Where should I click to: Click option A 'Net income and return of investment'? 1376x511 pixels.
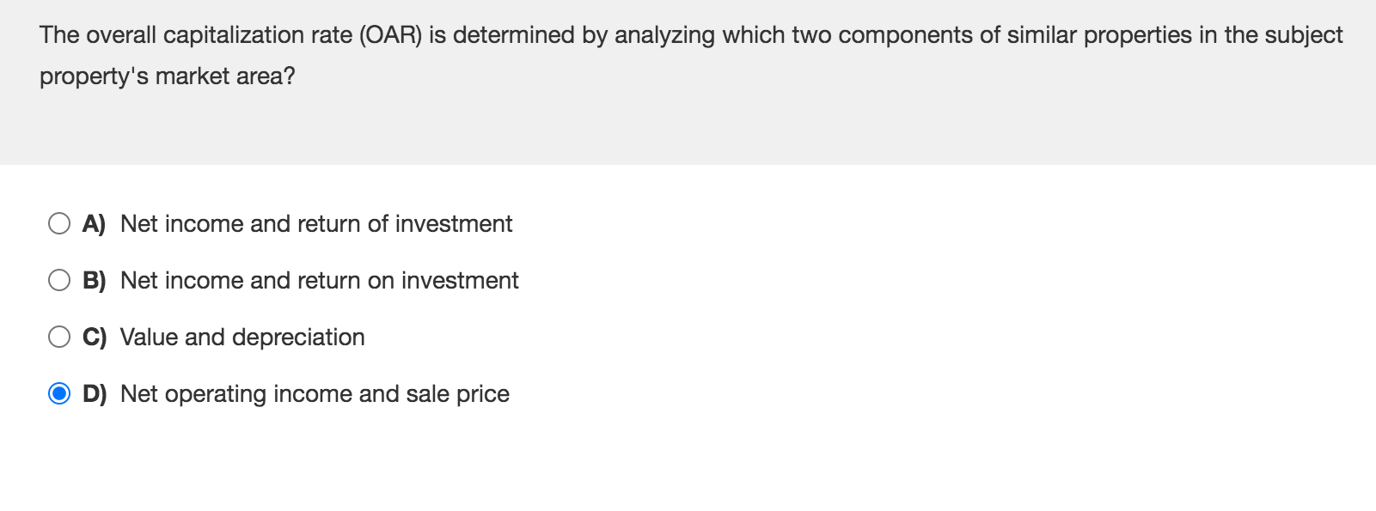[x=315, y=223]
